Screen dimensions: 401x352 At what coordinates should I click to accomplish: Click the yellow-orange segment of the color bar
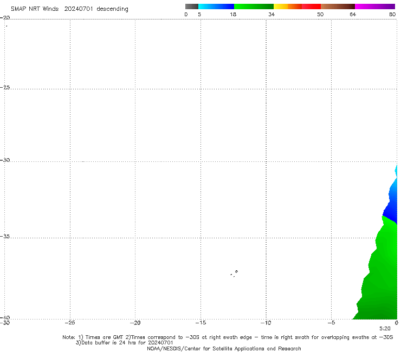tap(287, 6)
